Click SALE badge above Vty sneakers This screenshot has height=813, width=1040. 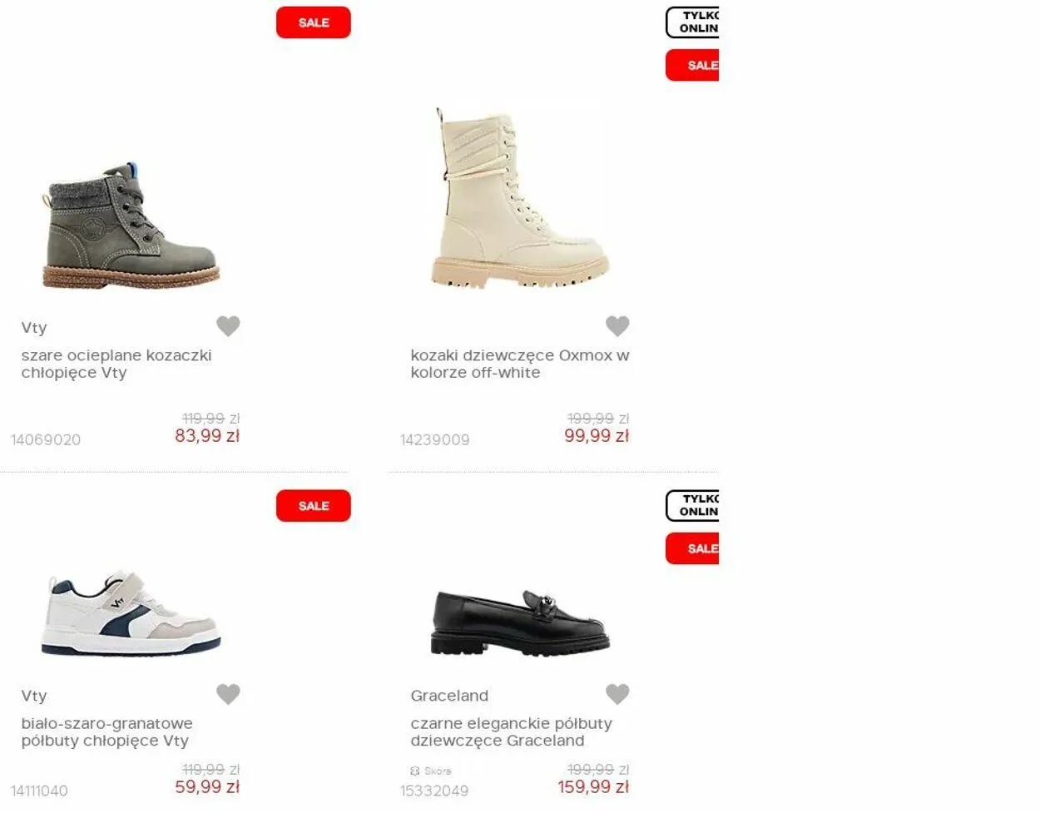pos(314,506)
